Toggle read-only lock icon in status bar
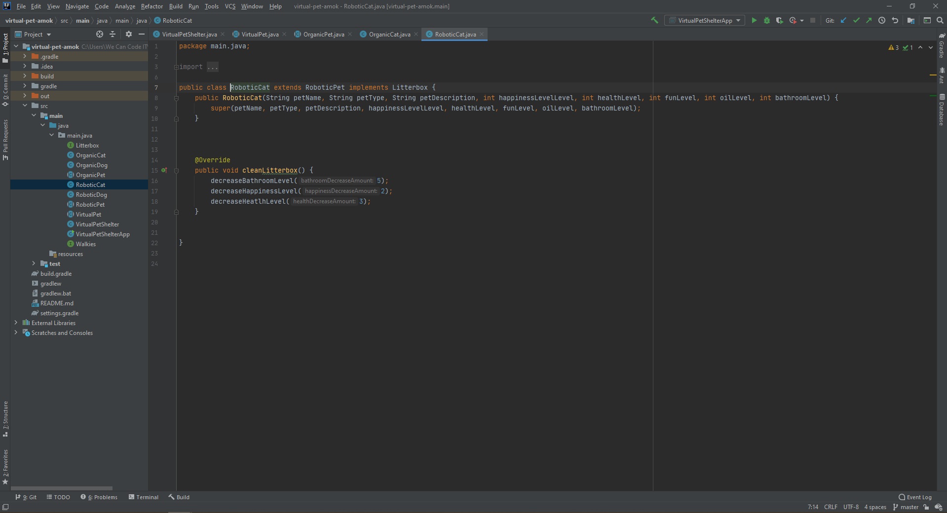Image resolution: width=947 pixels, height=513 pixels. click(x=926, y=507)
